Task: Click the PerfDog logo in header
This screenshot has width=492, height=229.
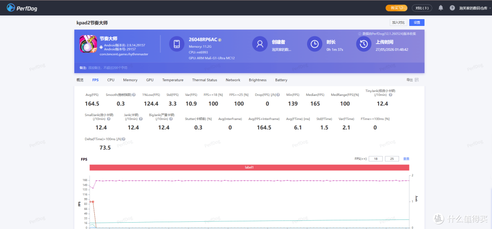Action: [x=22, y=8]
